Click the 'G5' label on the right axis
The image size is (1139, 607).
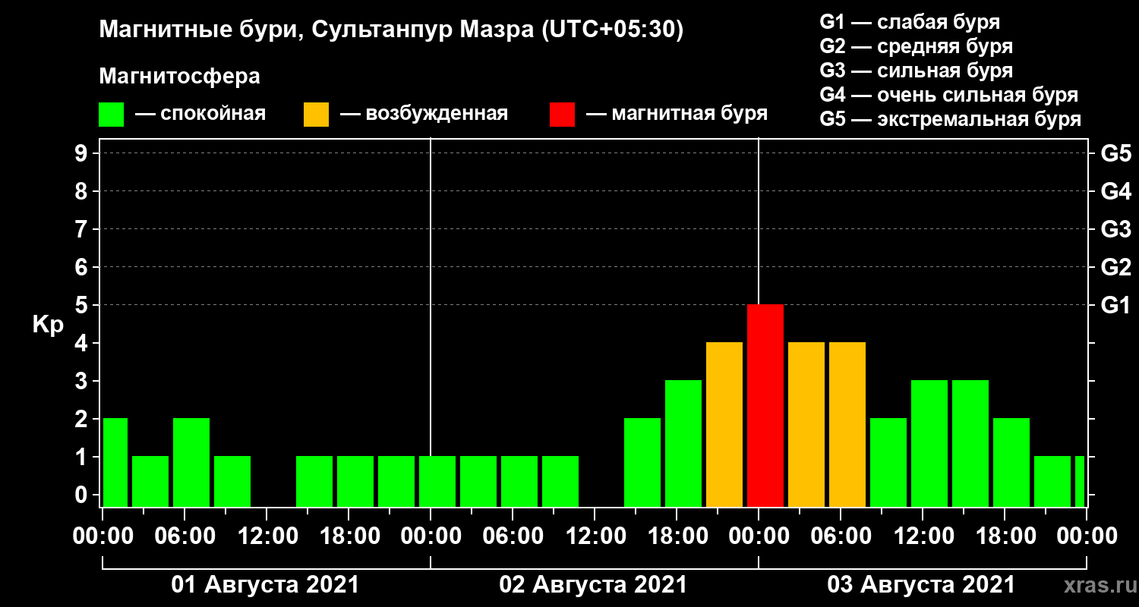[x=1115, y=153]
